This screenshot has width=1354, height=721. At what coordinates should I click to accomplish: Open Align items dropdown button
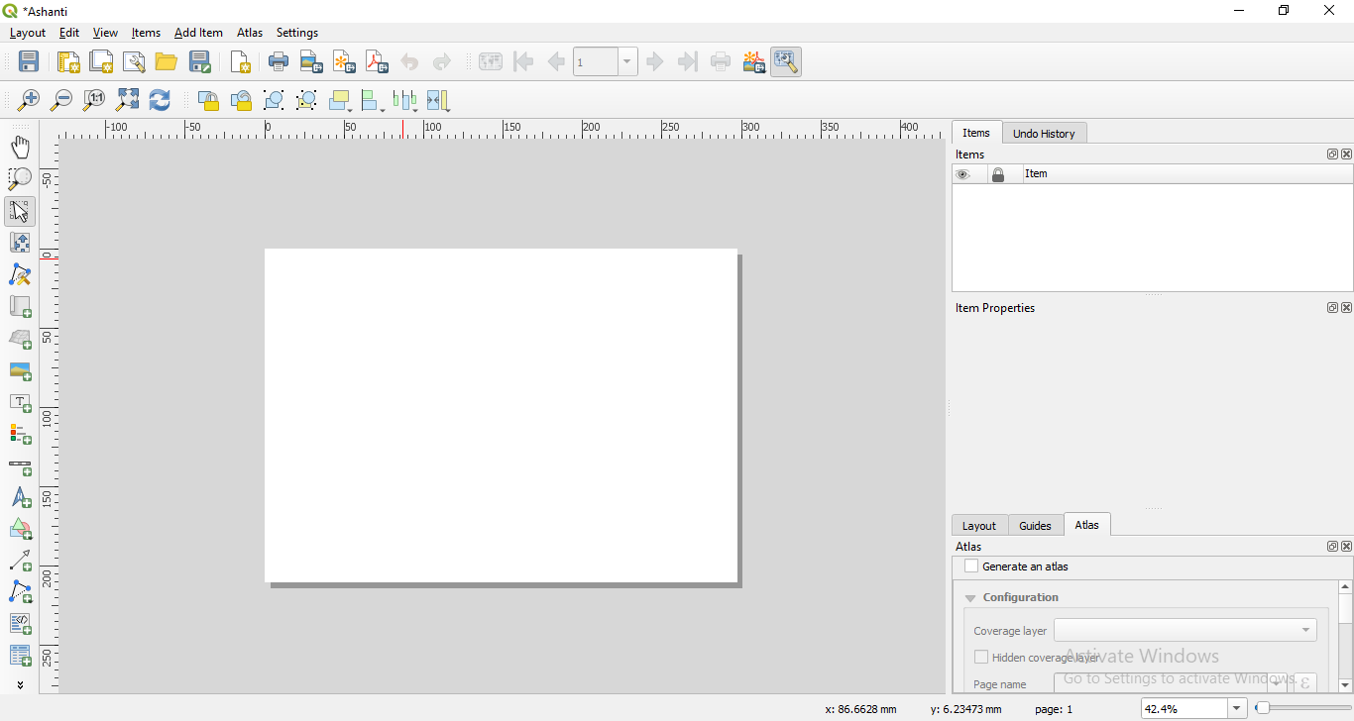(374, 100)
